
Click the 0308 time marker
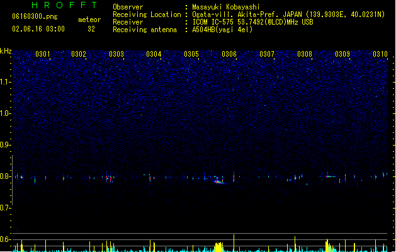coord(305,54)
